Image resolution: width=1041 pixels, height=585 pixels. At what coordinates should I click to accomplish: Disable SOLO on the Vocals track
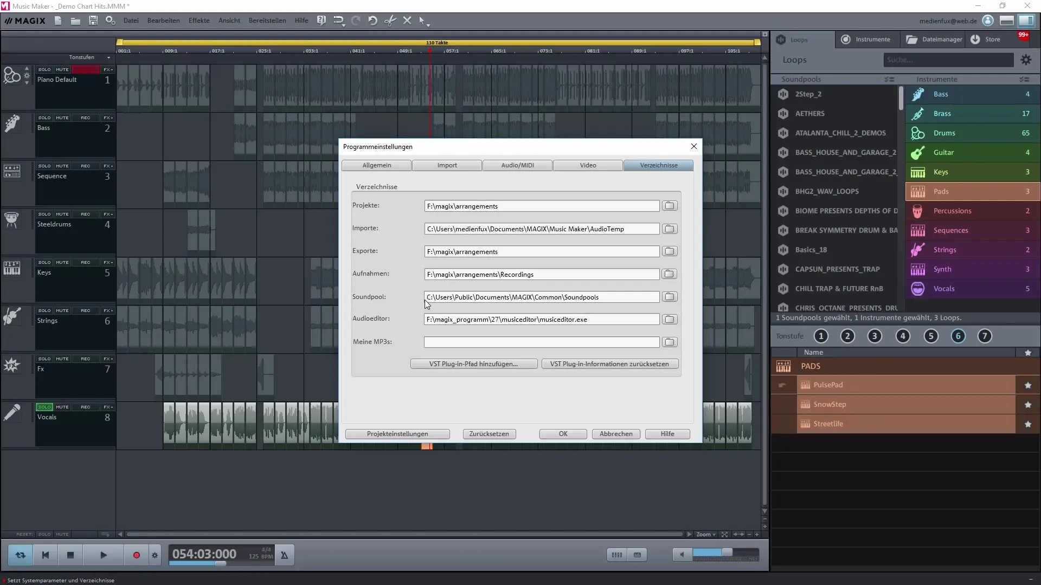coord(44,407)
